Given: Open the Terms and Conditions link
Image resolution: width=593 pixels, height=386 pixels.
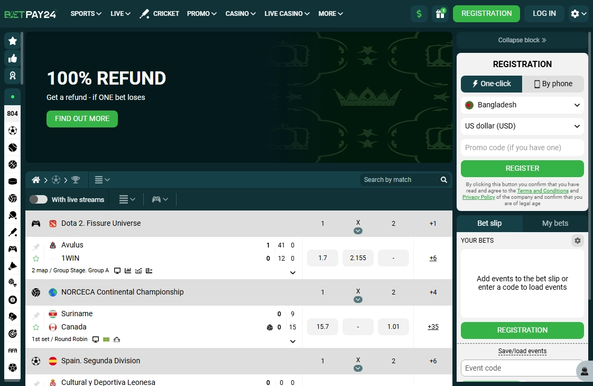Looking at the screenshot, I should point(543,191).
